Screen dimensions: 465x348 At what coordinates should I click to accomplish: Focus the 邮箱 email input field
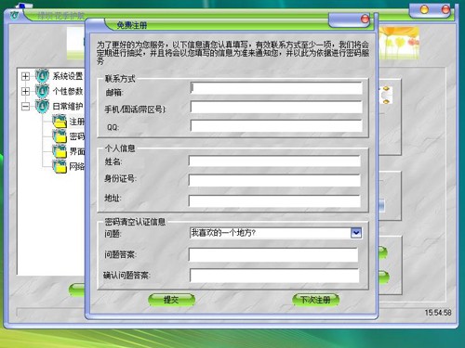(x=276, y=88)
